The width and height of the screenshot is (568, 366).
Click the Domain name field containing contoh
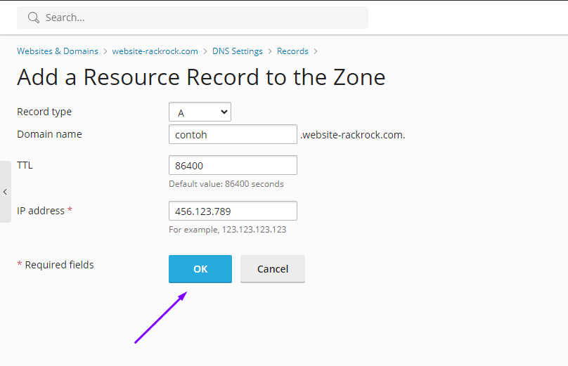coord(233,134)
